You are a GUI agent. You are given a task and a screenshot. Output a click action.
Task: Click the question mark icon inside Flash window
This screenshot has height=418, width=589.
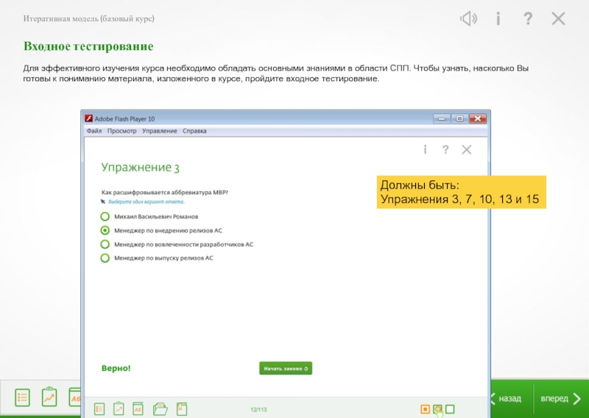point(445,149)
